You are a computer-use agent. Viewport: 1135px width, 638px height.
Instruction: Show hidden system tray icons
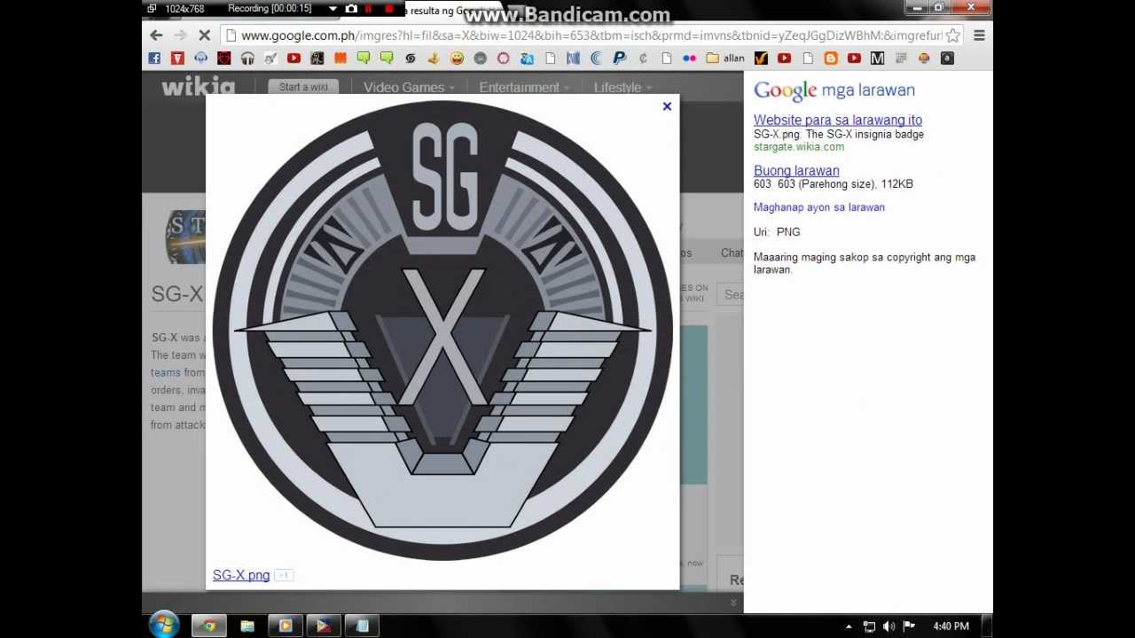[849, 626]
